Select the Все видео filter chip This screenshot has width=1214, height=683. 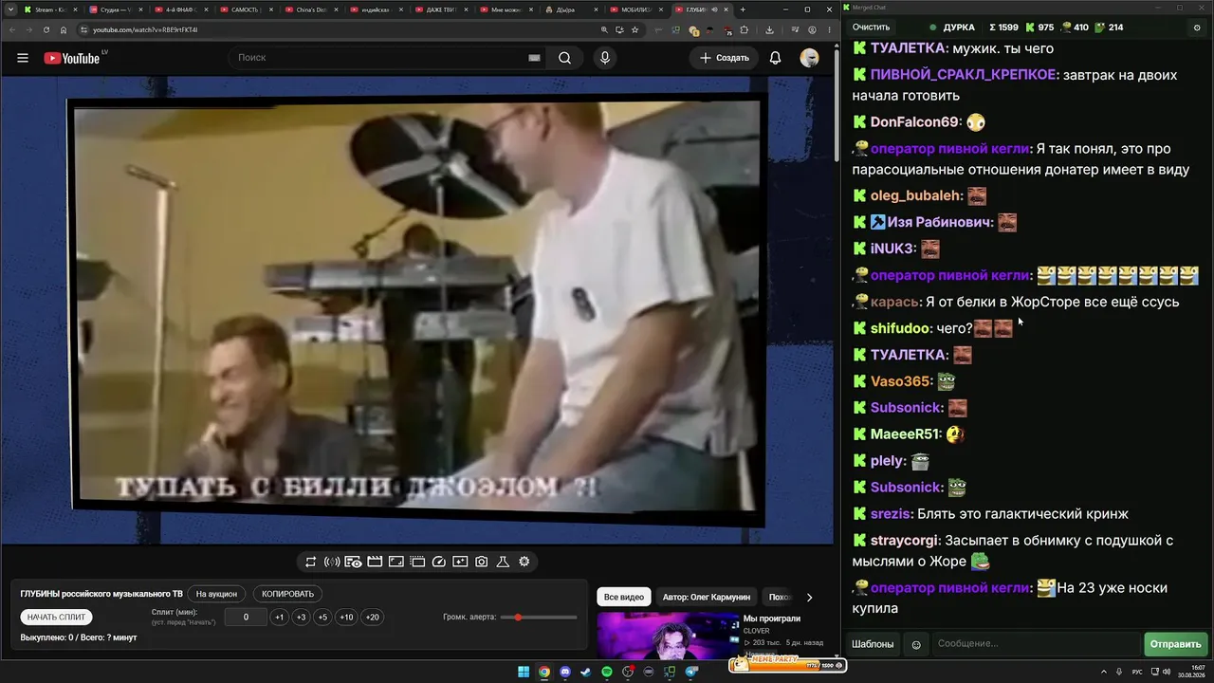click(x=624, y=598)
